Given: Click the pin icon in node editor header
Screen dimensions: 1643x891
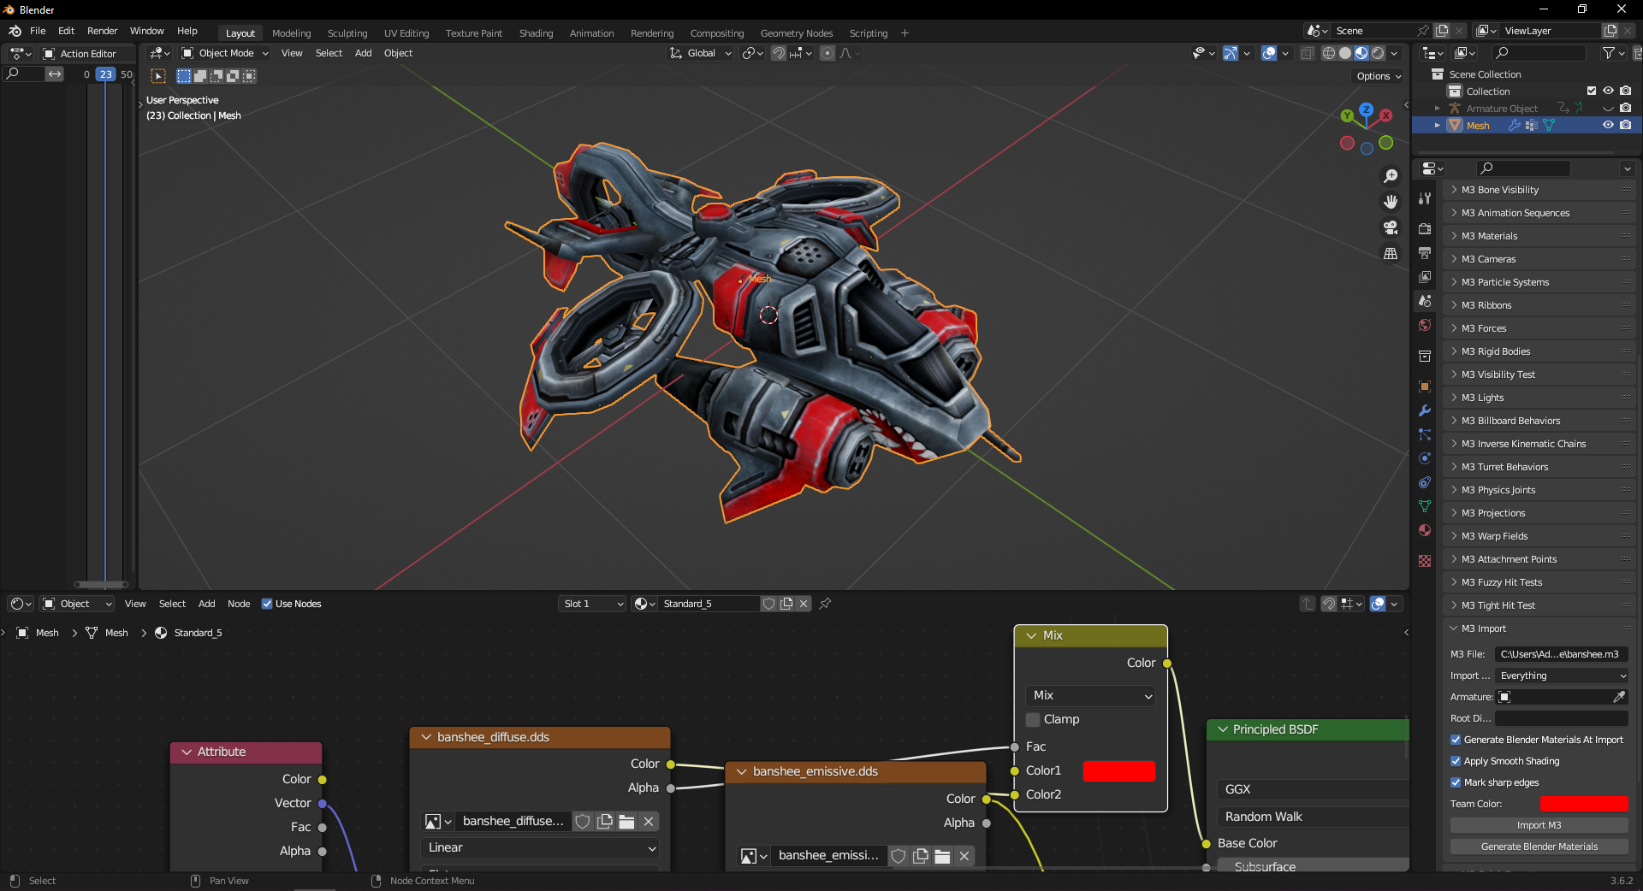Looking at the screenshot, I should click(825, 604).
